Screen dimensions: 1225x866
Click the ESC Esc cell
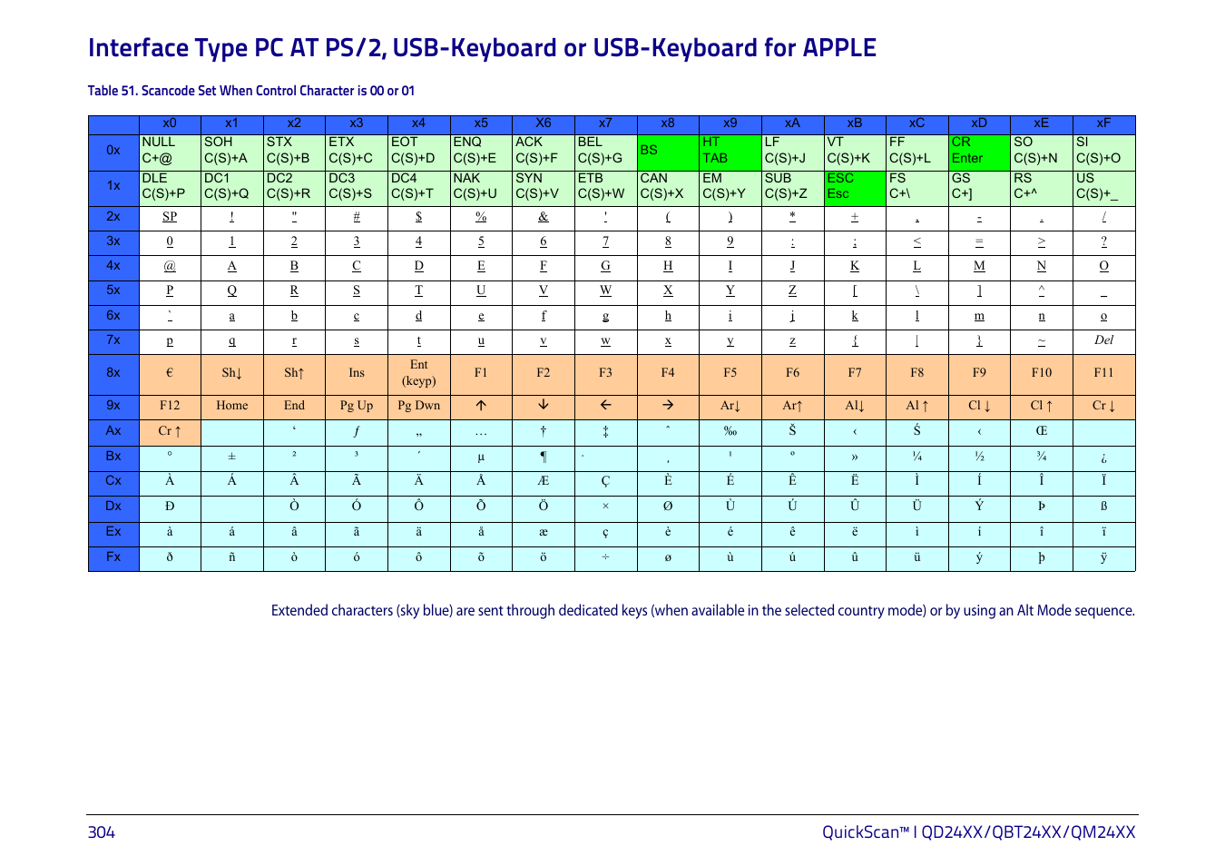855,188
